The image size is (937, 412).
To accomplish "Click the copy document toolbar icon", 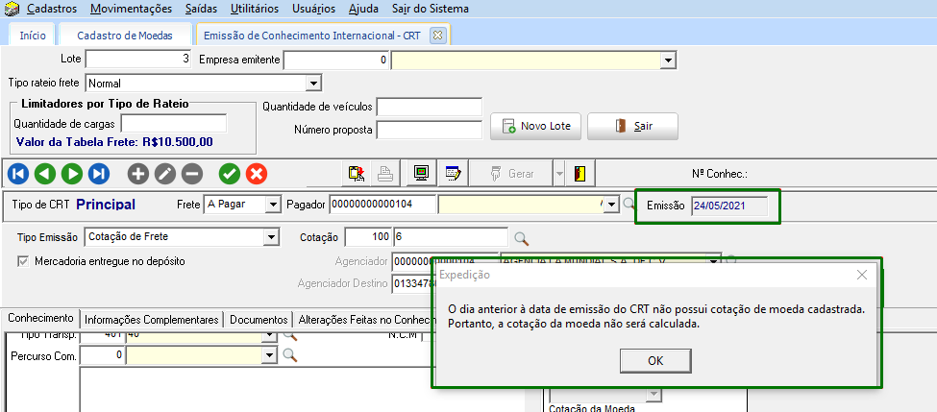I will point(358,174).
